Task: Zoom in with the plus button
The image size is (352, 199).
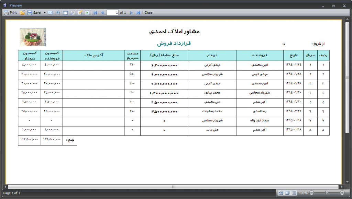Action: click(x=342, y=193)
